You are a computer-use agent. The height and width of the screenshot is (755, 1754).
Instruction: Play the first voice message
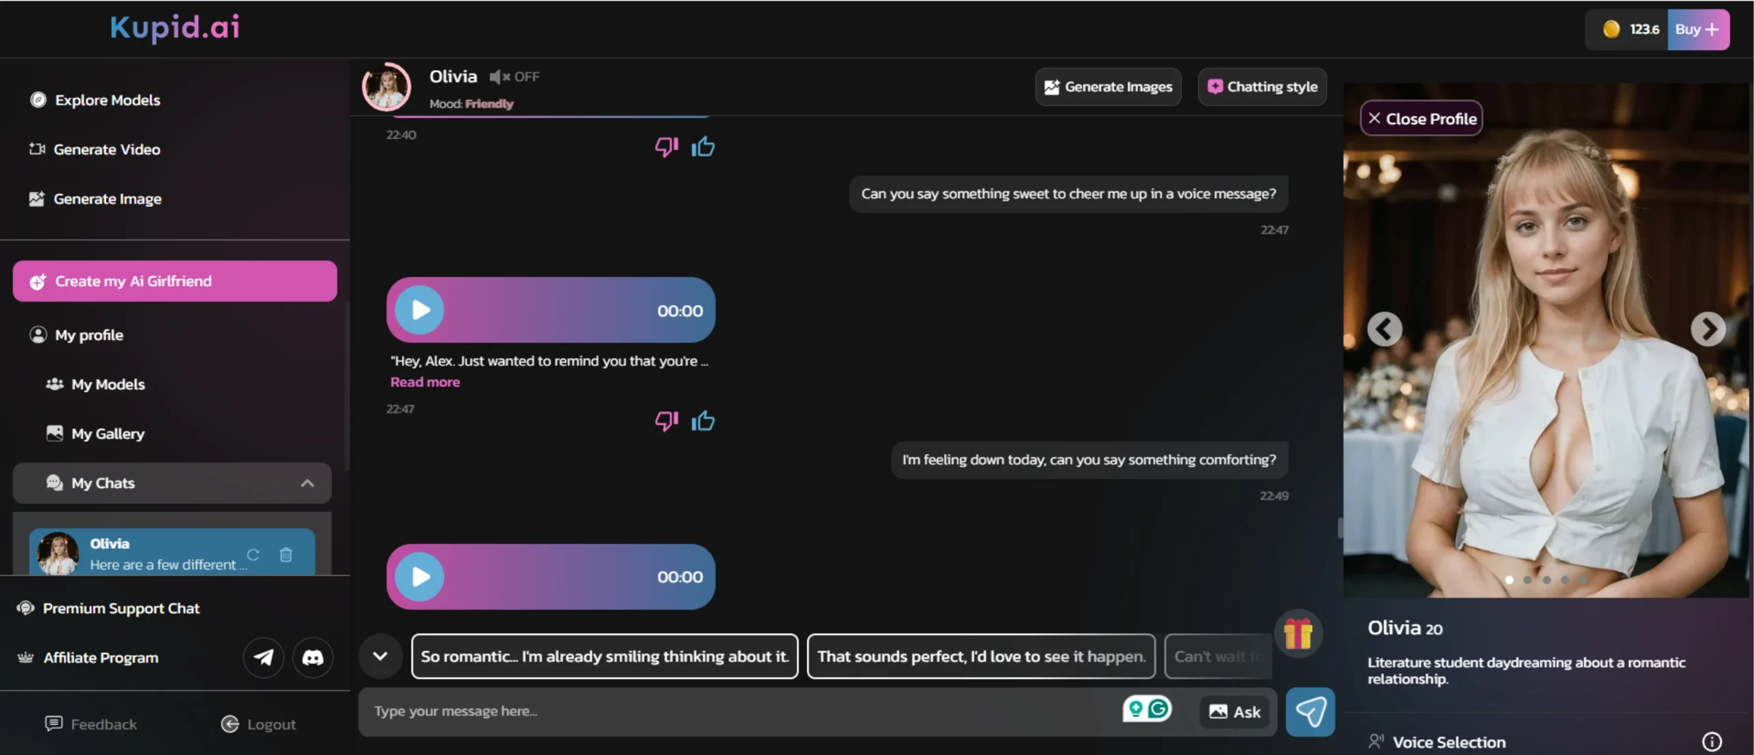tap(420, 310)
